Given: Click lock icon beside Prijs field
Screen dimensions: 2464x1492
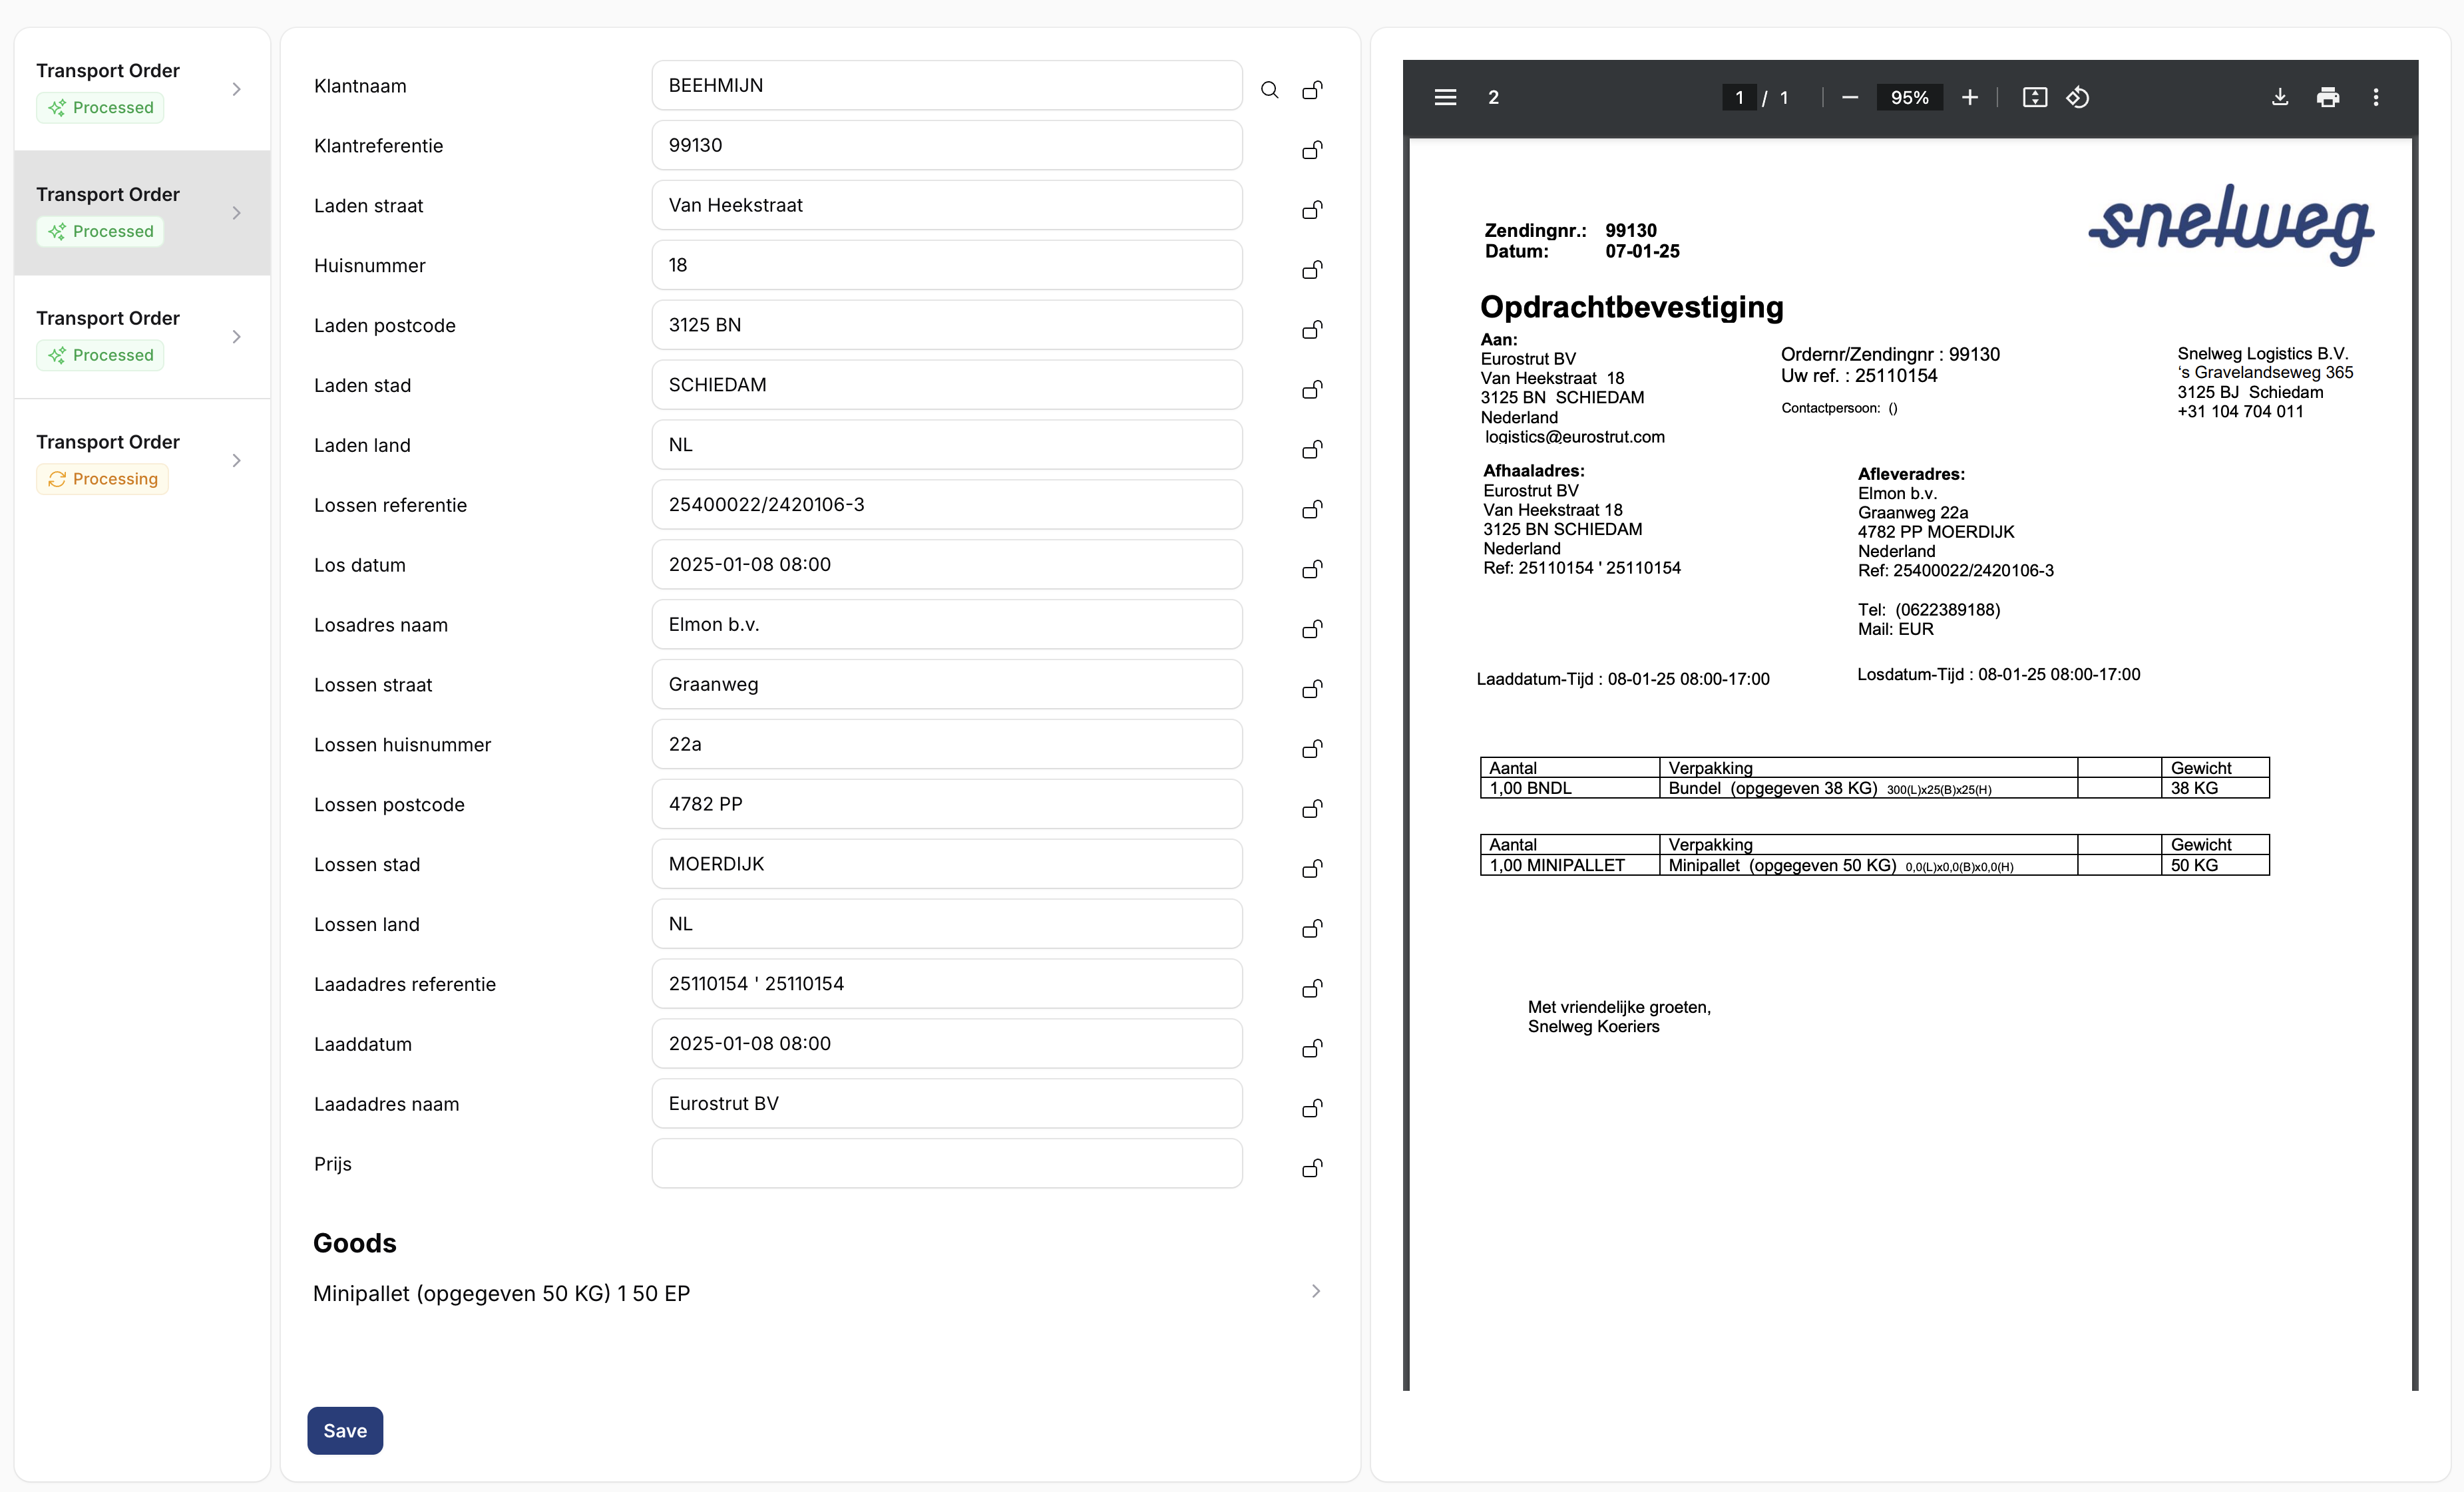Looking at the screenshot, I should pyautogui.click(x=1312, y=1168).
